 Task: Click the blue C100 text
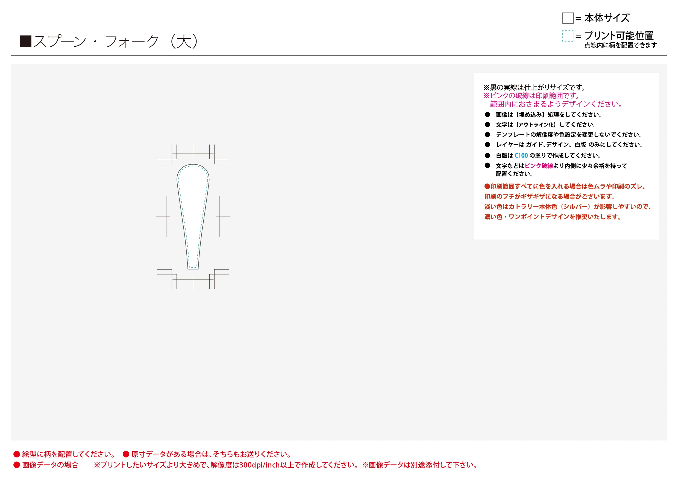521,156
